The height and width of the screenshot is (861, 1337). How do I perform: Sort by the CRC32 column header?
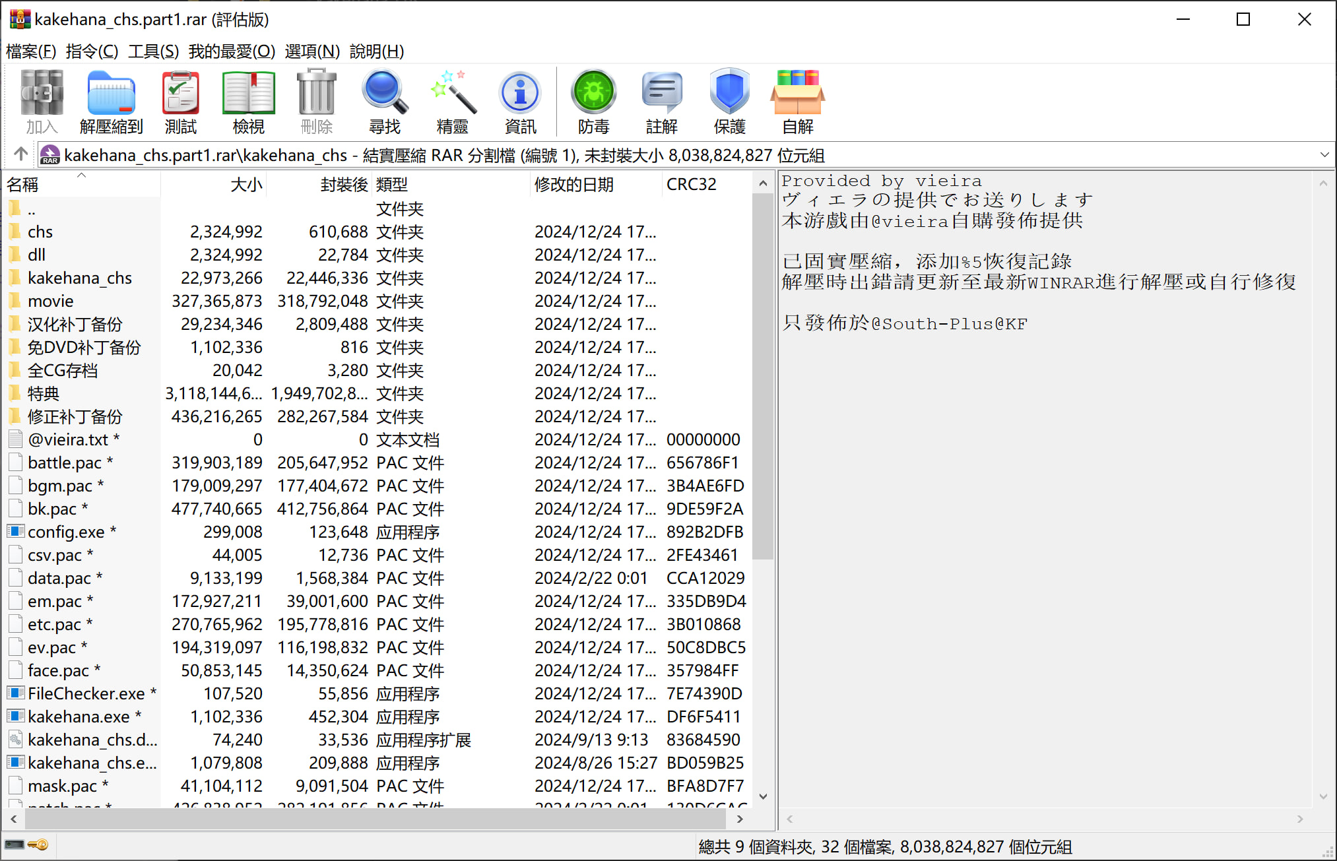coord(691,184)
